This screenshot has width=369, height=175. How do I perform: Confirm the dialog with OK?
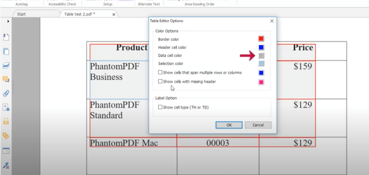pos(229,125)
